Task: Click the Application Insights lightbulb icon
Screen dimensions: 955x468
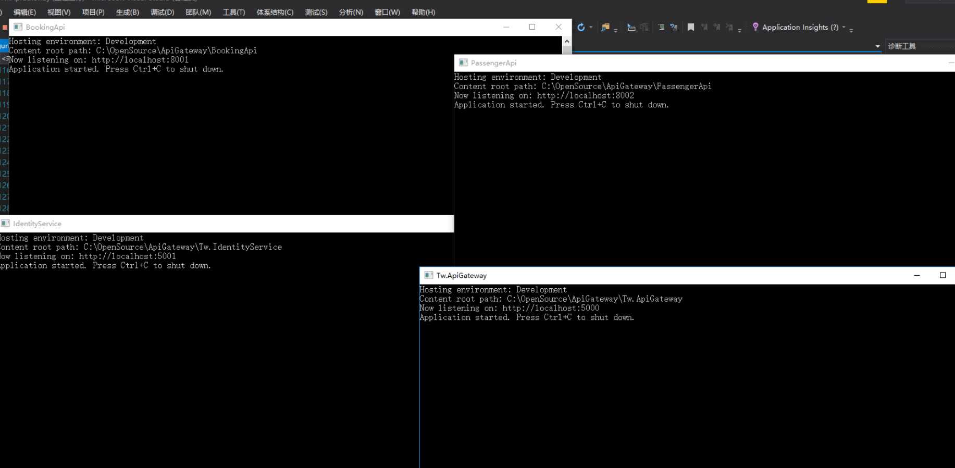Action: click(755, 27)
